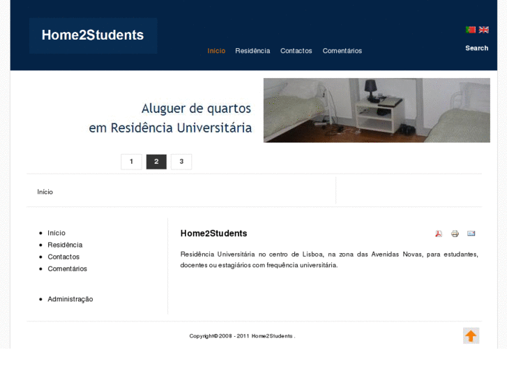Select slide 2 in the slideshow pager
The height and width of the screenshot is (380, 507).
click(x=156, y=162)
